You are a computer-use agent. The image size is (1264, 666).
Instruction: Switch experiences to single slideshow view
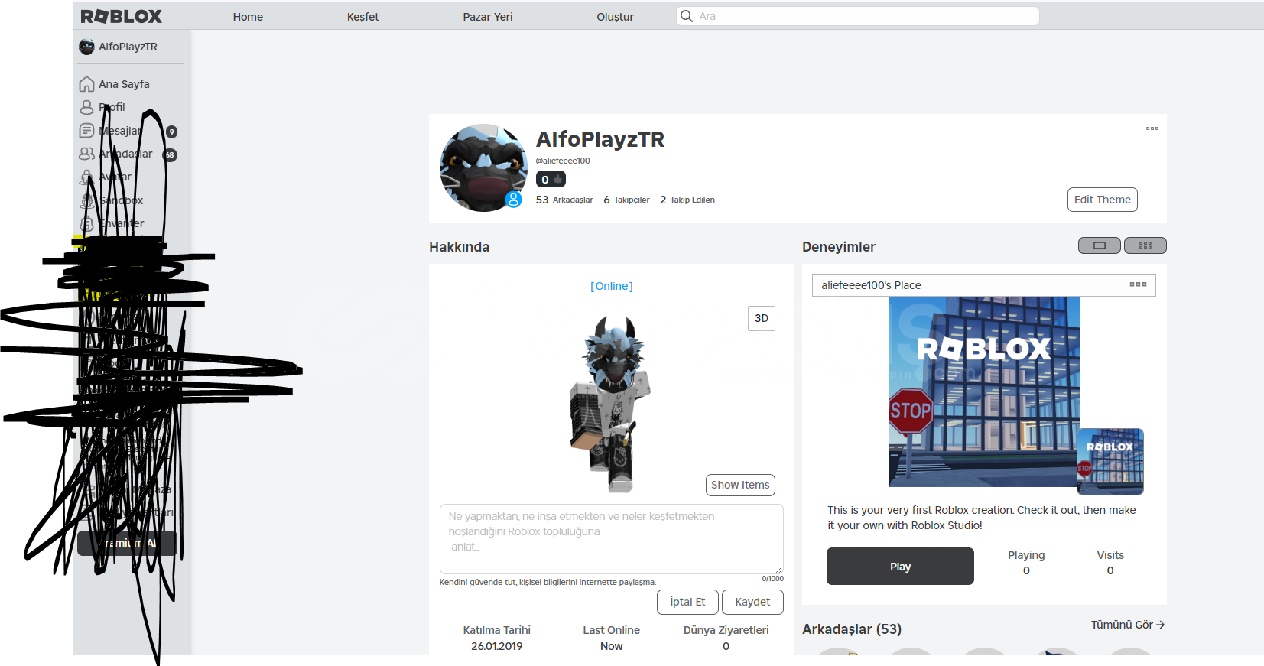(x=1100, y=245)
